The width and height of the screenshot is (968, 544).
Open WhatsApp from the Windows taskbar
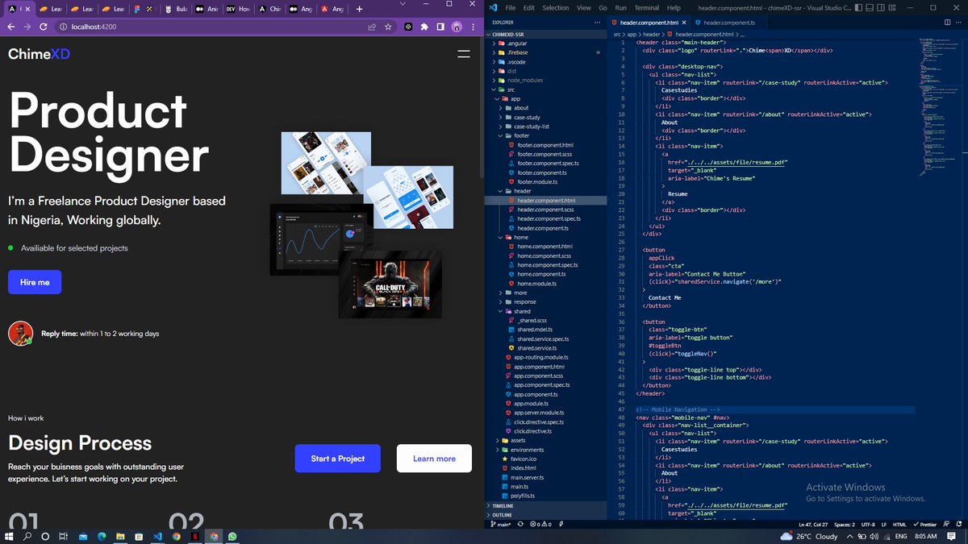pyautogui.click(x=233, y=535)
